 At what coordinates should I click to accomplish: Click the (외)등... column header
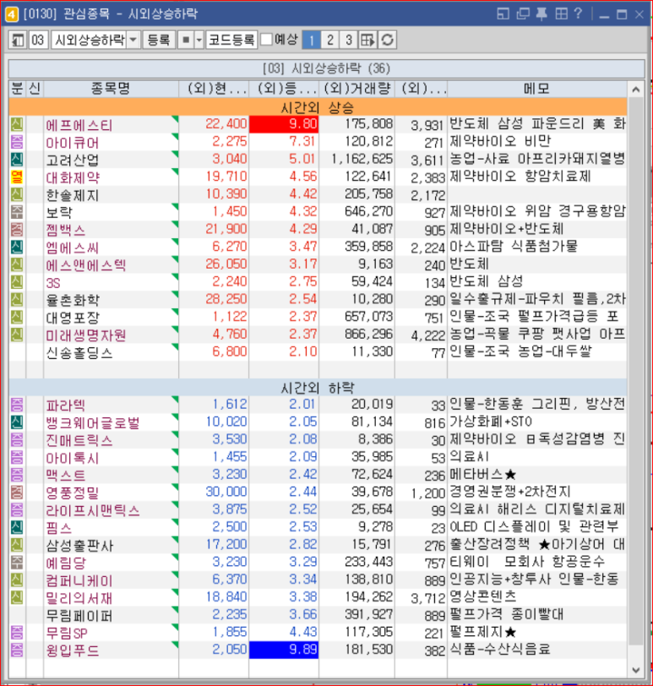pos(284,89)
